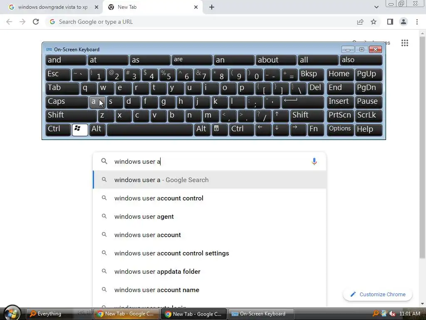
Task: Click the on-screen keyboard Help key
Action: (x=369, y=130)
